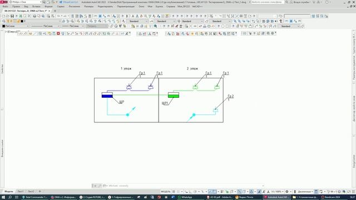Toggle object snap tracking in status bar

[210, 192]
